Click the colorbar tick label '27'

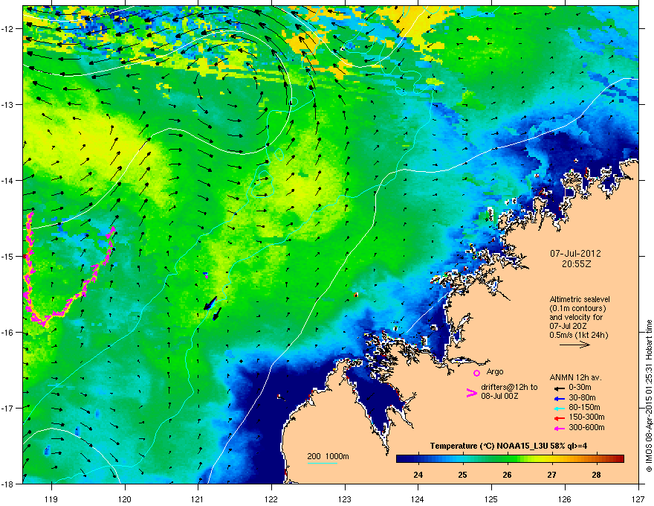pyautogui.click(x=551, y=475)
